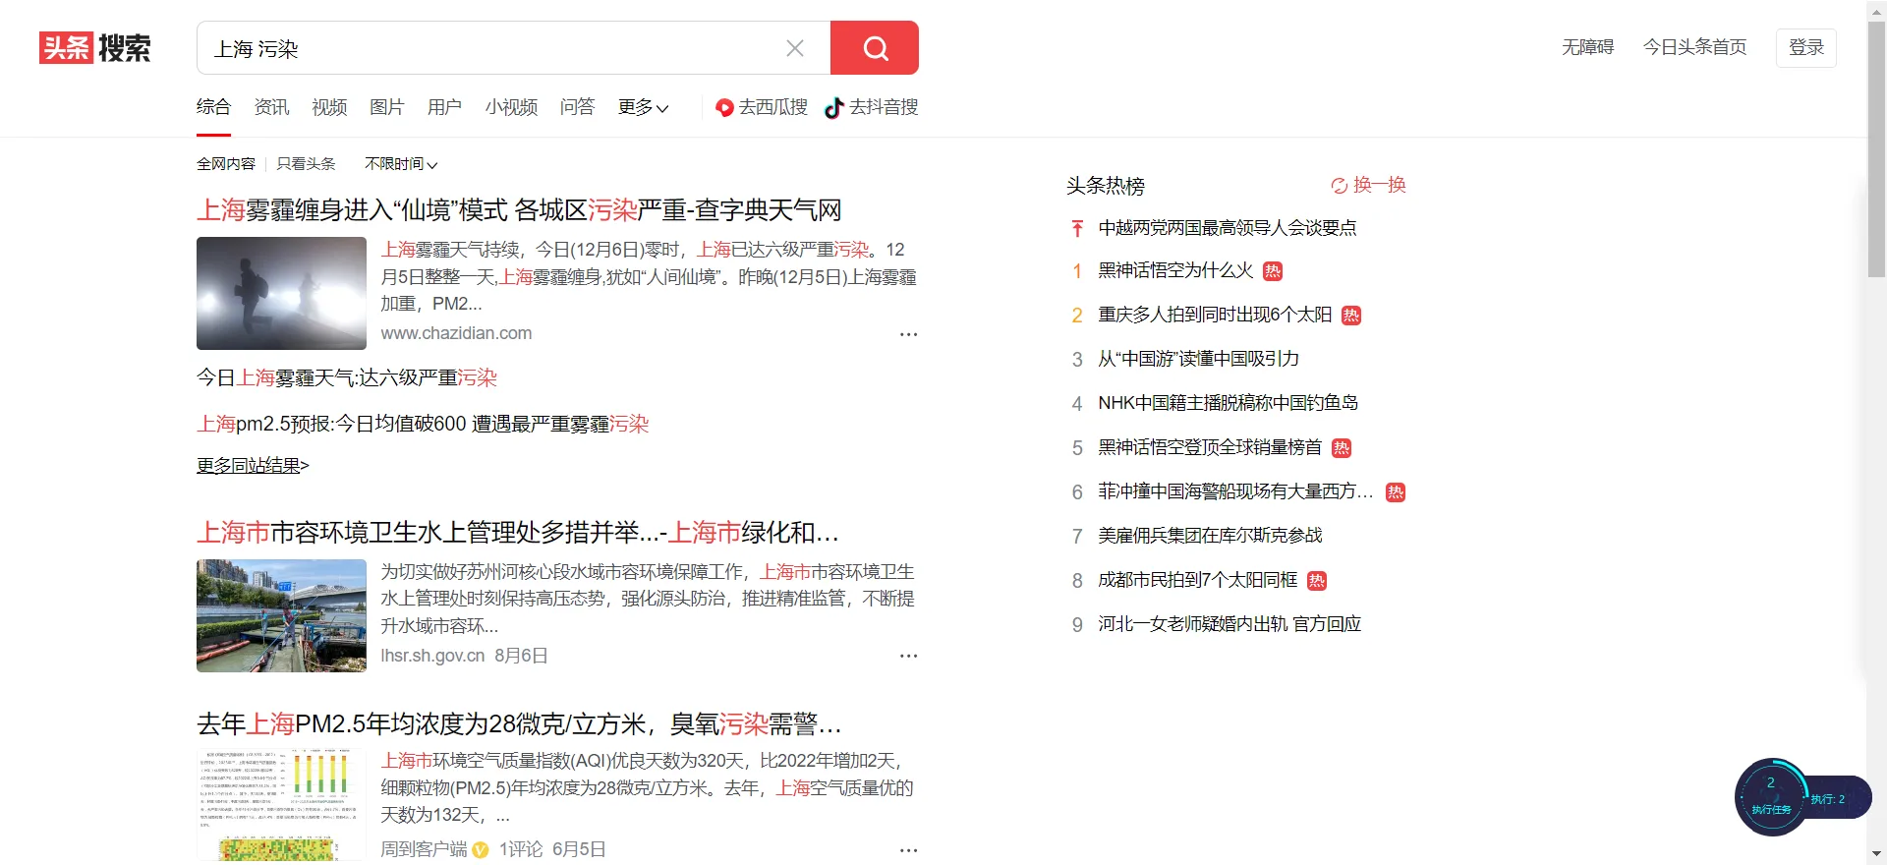Click the scrollbar down arrow
This screenshot has height=865, width=1887.
coord(1876,855)
